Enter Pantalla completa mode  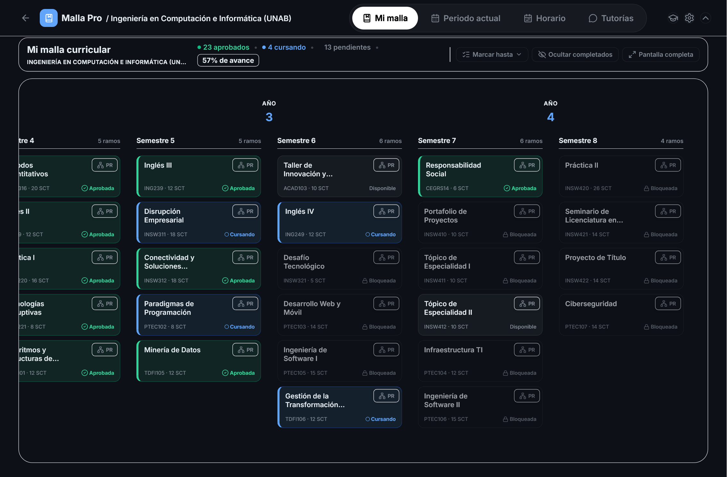click(661, 54)
